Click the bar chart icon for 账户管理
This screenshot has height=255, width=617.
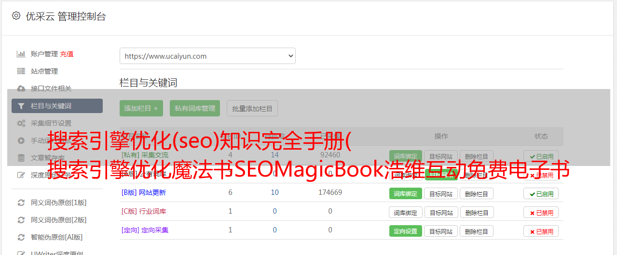coord(21,54)
